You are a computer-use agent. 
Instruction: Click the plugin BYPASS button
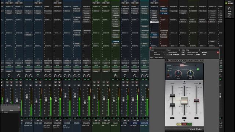click(204, 52)
